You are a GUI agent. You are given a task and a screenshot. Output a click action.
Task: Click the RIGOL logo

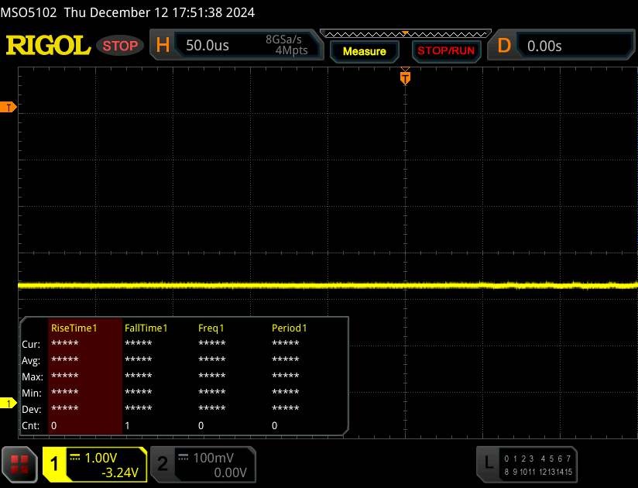(x=48, y=45)
